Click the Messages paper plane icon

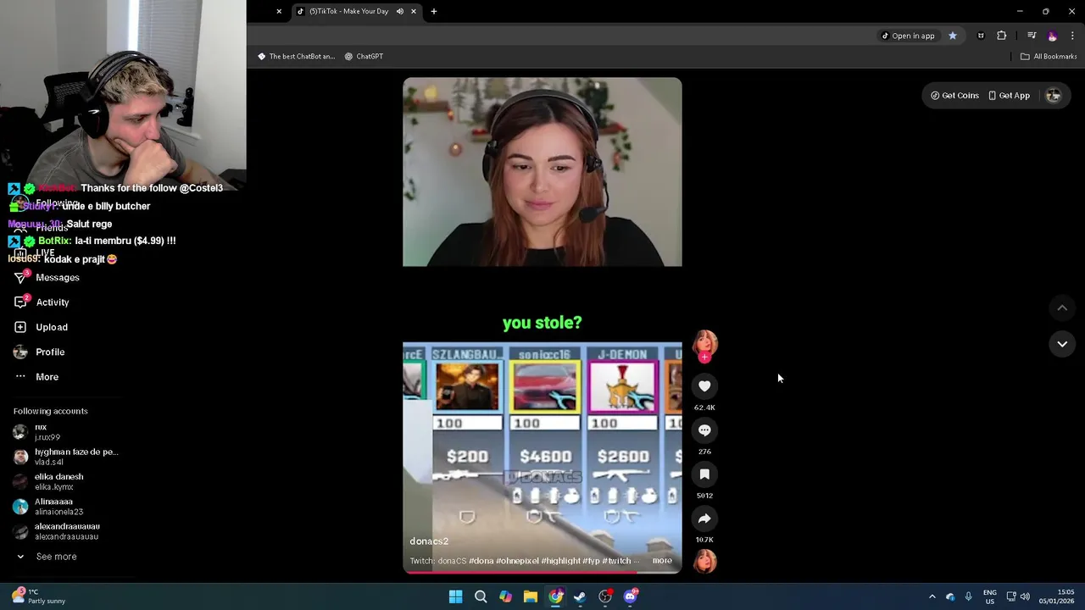click(20, 278)
